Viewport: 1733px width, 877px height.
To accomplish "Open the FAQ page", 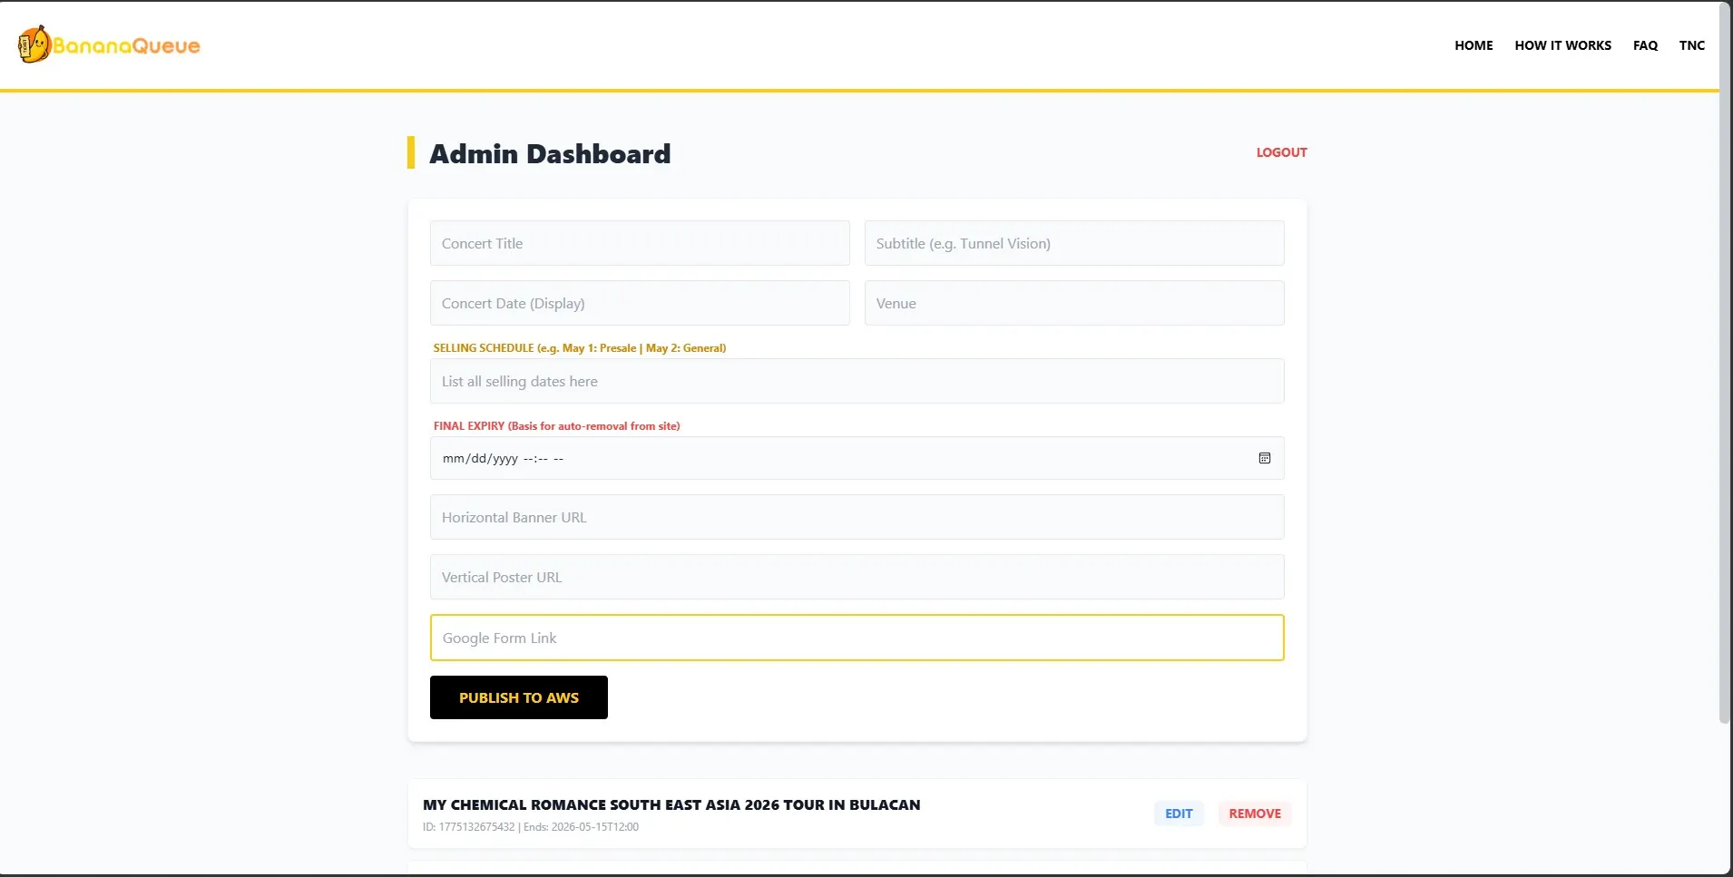I will pyautogui.click(x=1645, y=45).
